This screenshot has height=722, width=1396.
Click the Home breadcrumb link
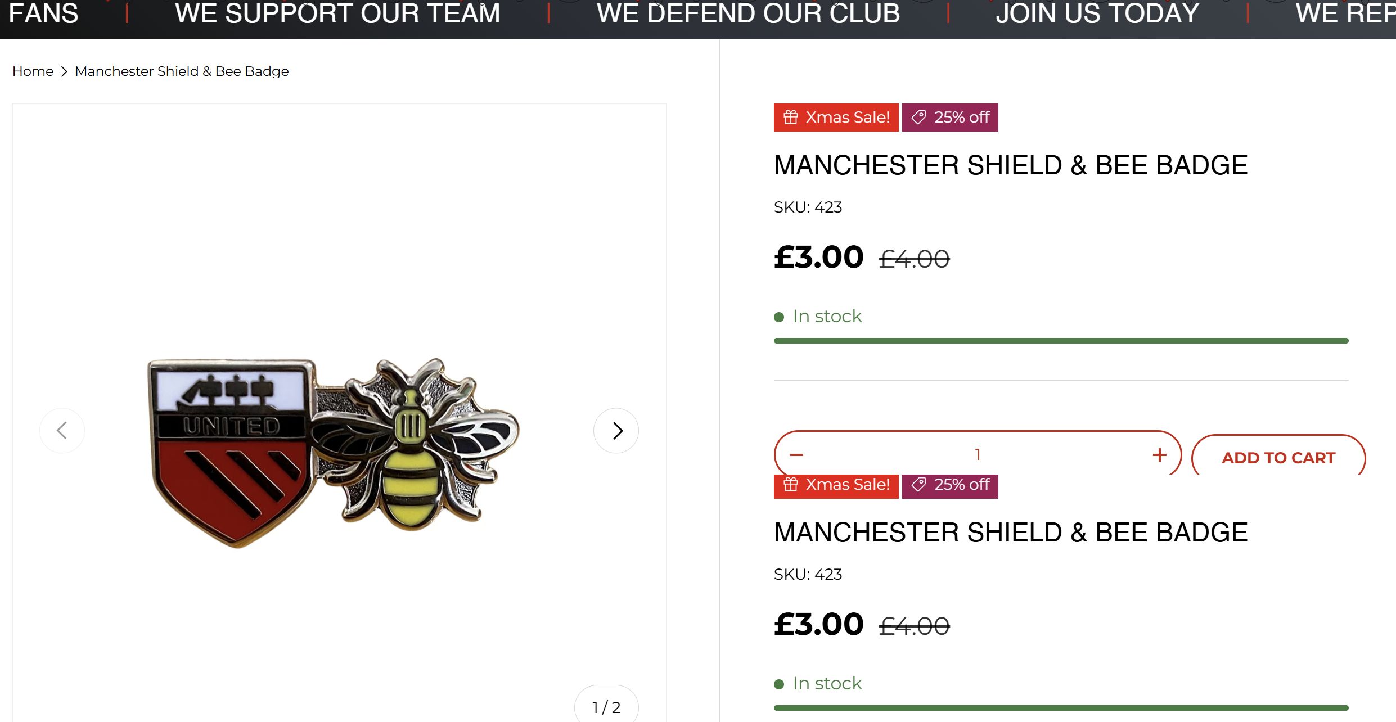[33, 71]
